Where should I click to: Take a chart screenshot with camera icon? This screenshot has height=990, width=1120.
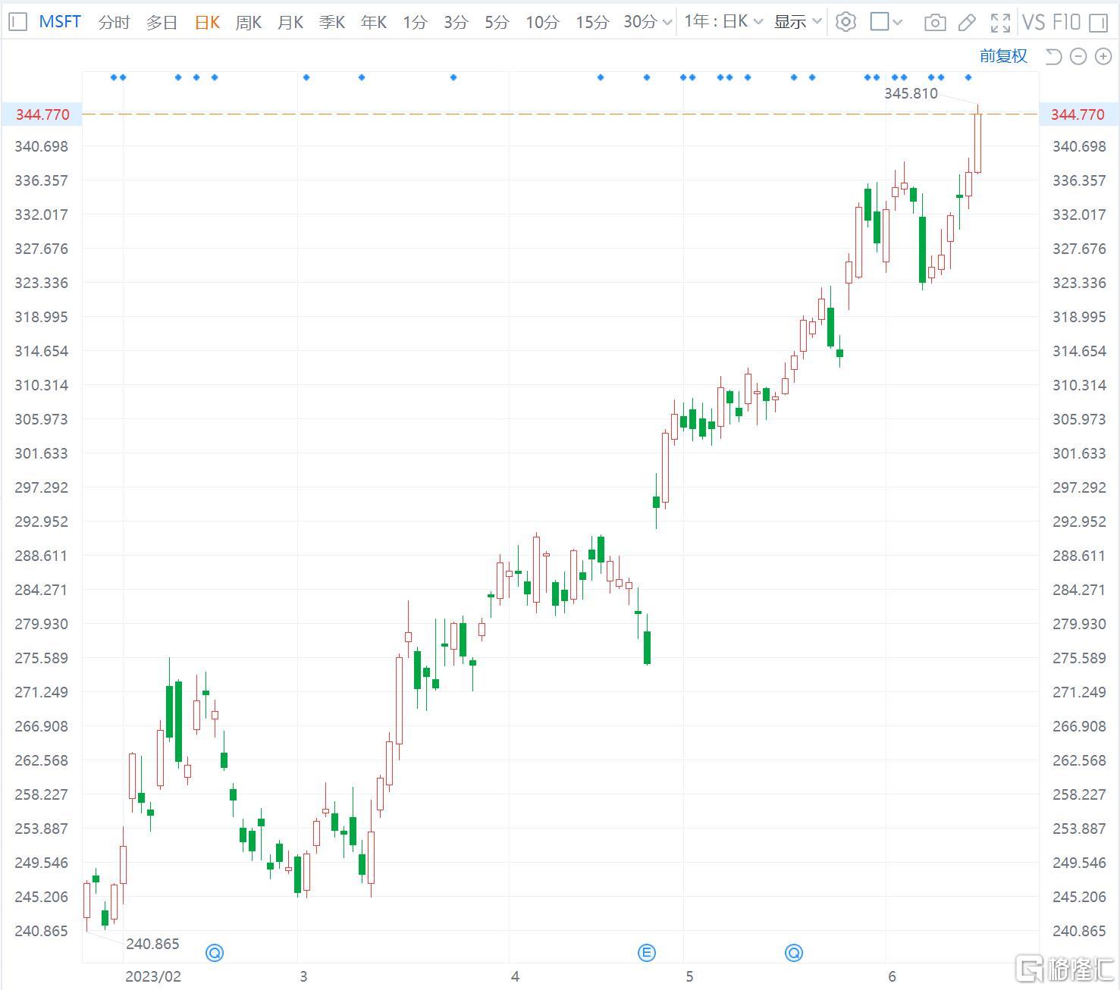[x=935, y=23]
